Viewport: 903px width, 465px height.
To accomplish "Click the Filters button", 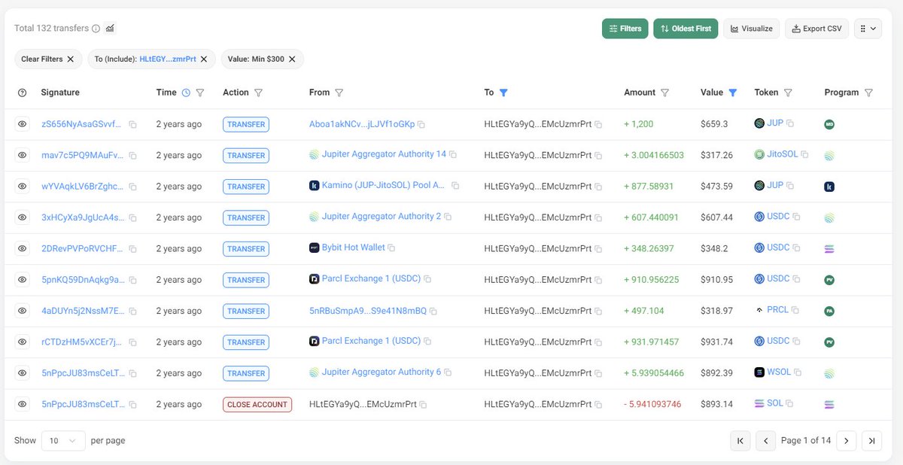I will tap(625, 29).
